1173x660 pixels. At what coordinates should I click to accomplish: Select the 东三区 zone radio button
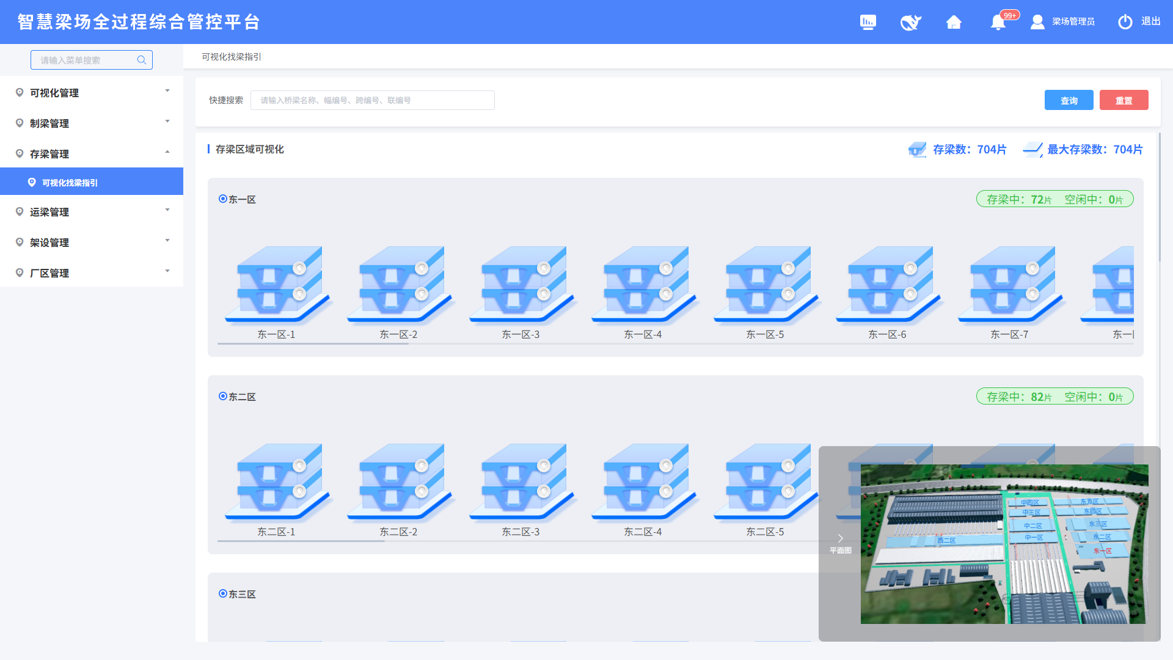223,593
